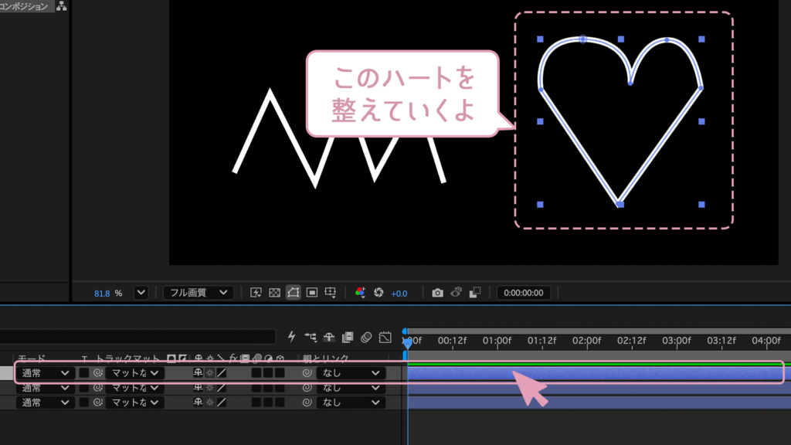791x445 pixels.
Task: Toggle the Region of Interest icon
Action: coord(312,293)
